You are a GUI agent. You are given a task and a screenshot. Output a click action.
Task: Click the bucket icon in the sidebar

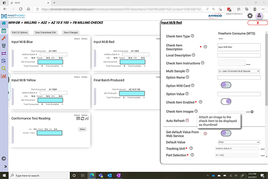click(4, 46)
